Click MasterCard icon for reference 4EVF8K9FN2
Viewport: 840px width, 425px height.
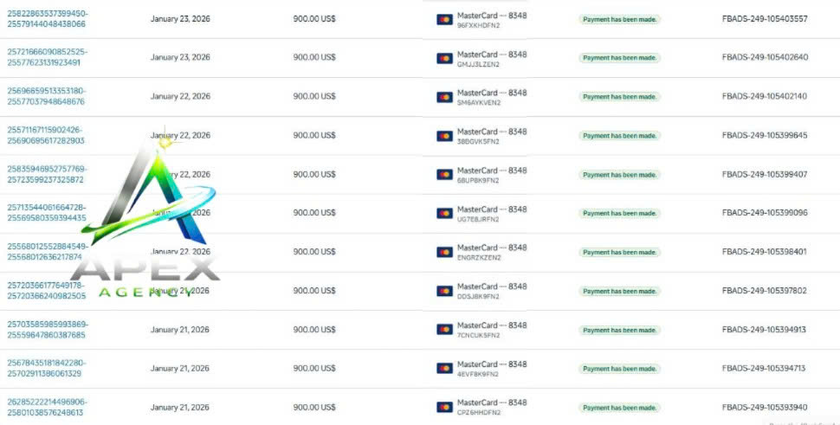[x=444, y=368]
